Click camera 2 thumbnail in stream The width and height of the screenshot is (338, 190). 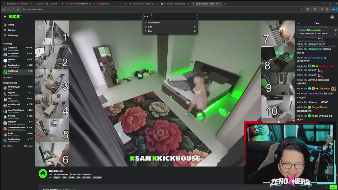pos(52,57)
